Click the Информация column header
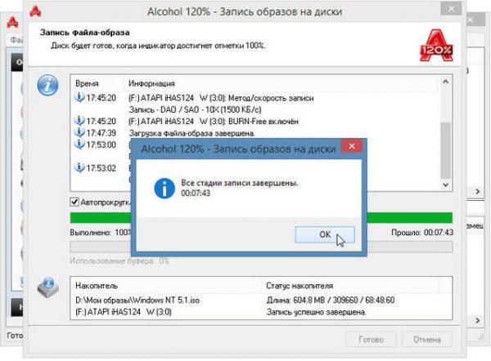The height and width of the screenshot is (361, 491). (x=151, y=83)
